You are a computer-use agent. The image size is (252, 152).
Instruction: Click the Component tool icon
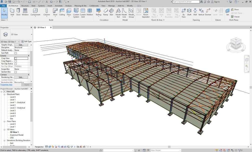coord(35,11)
